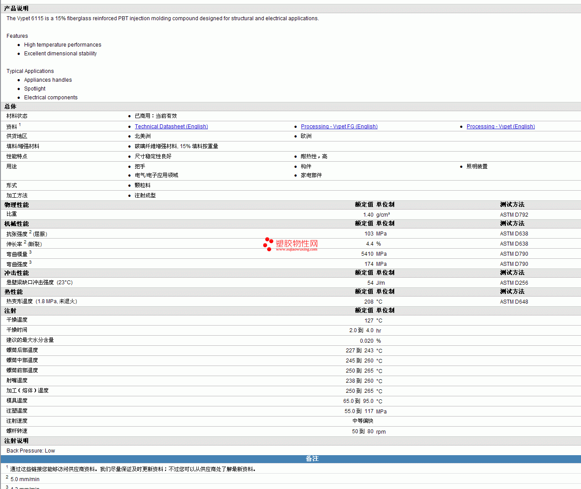The width and height of the screenshot is (581, 489).
Task: Click the 建议的最大水分含量 row label
Action: [30, 340]
